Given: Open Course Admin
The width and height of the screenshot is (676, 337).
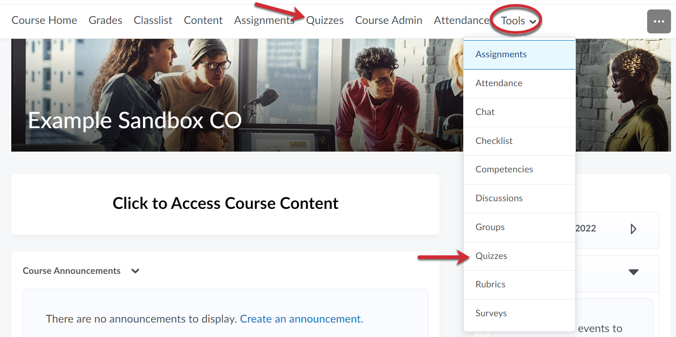Looking at the screenshot, I should [388, 20].
